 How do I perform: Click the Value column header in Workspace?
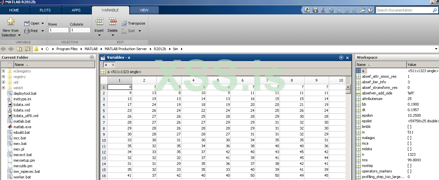pyautogui.click(x=423, y=65)
